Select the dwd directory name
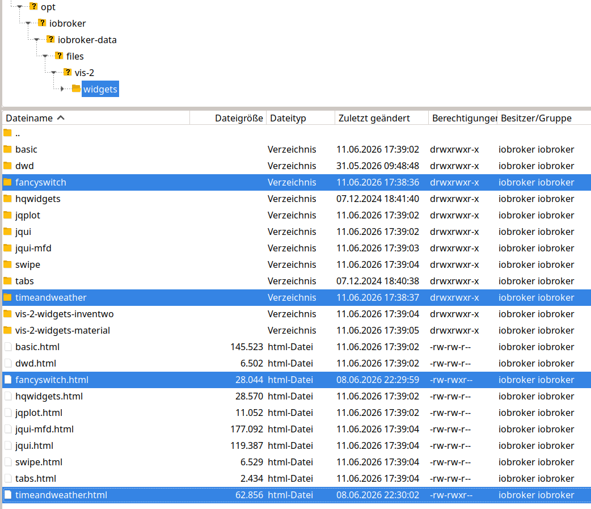591x509 pixels. click(24, 166)
